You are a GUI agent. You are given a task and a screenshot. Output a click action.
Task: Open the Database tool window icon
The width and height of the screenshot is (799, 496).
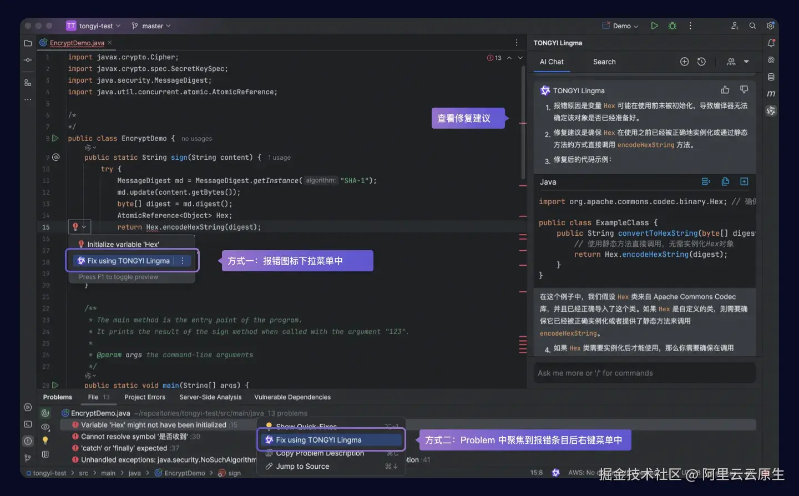coord(771,77)
